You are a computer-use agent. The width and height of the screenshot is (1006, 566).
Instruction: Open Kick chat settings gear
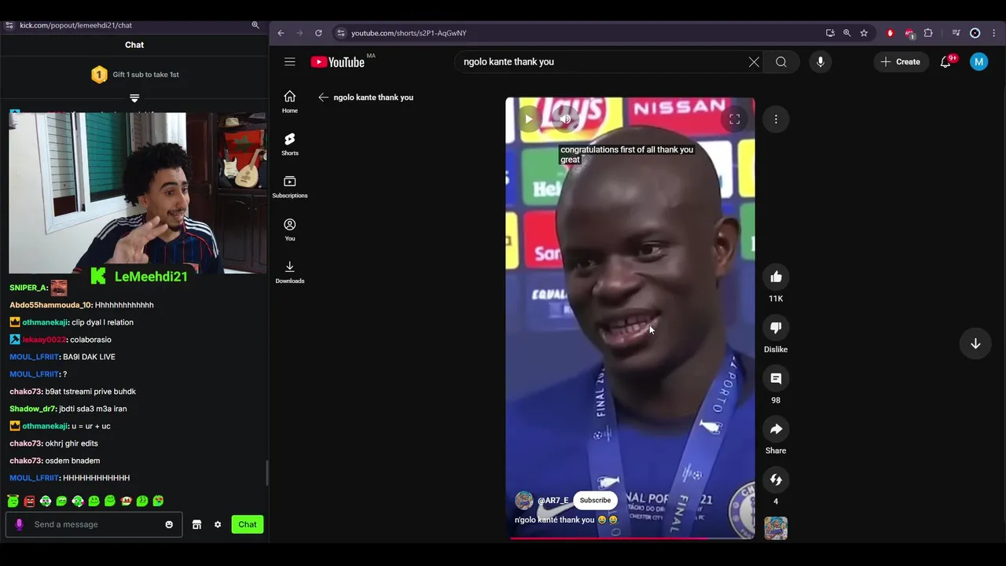click(218, 524)
